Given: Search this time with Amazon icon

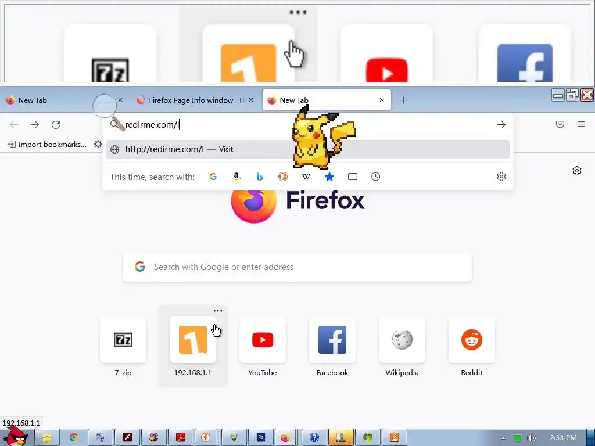Looking at the screenshot, I should click(x=236, y=177).
